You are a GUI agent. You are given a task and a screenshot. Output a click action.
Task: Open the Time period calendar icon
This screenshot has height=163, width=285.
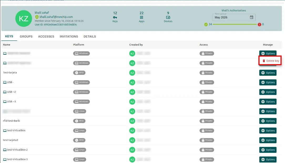[x=252, y=17]
